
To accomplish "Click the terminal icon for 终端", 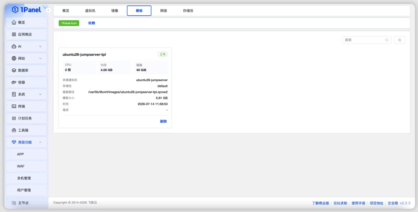I will point(14,106).
